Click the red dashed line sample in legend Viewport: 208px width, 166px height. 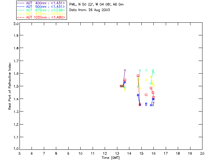coord(21,17)
